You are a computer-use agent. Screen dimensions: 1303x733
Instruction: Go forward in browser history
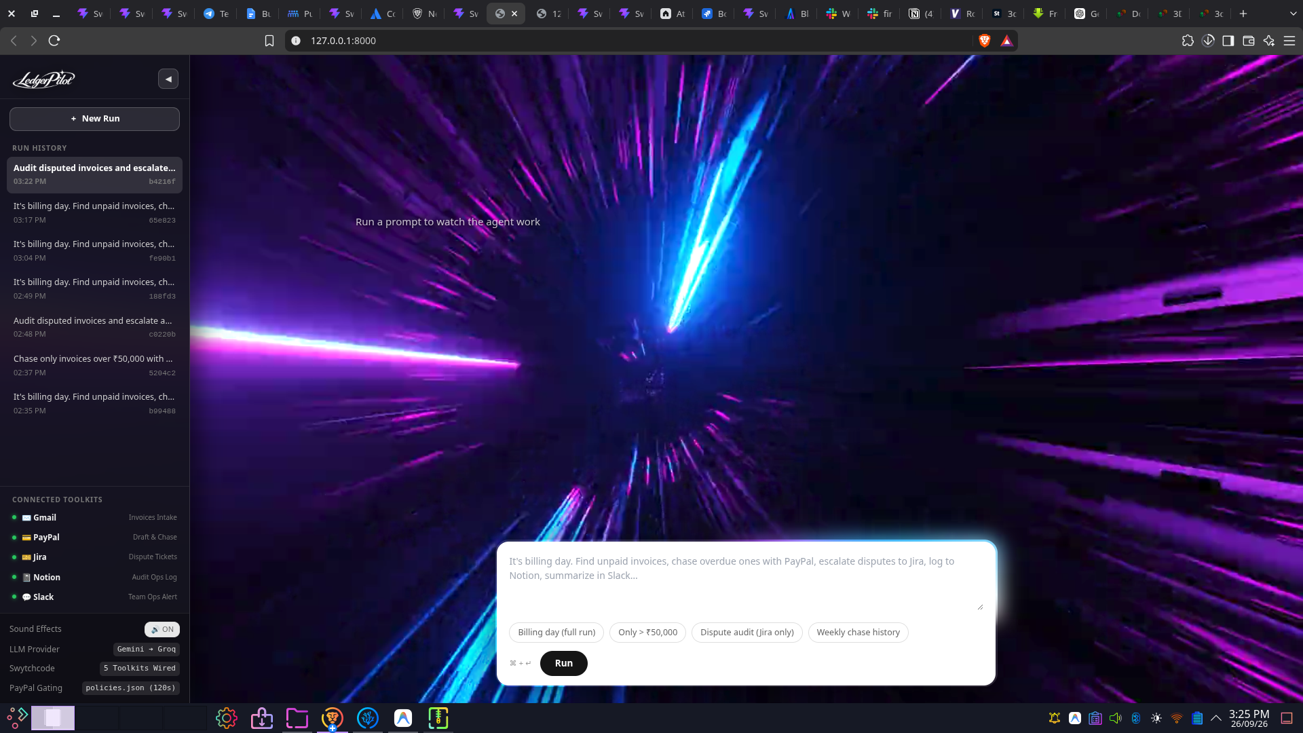34,41
